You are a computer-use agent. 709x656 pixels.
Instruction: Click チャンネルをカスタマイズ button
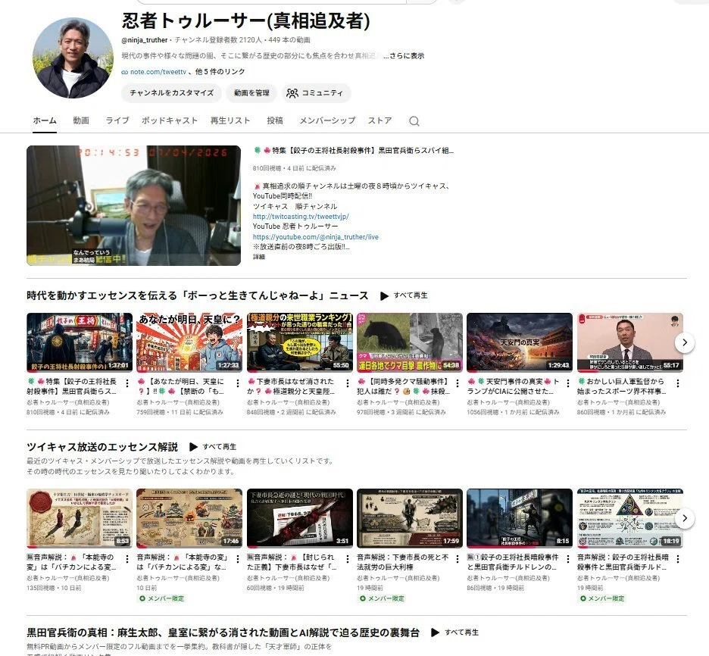(171, 93)
